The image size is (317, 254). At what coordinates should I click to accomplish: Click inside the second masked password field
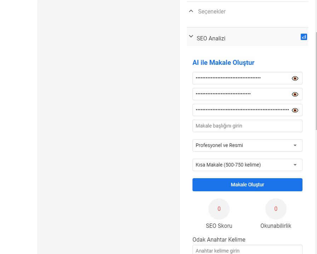click(x=242, y=94)
